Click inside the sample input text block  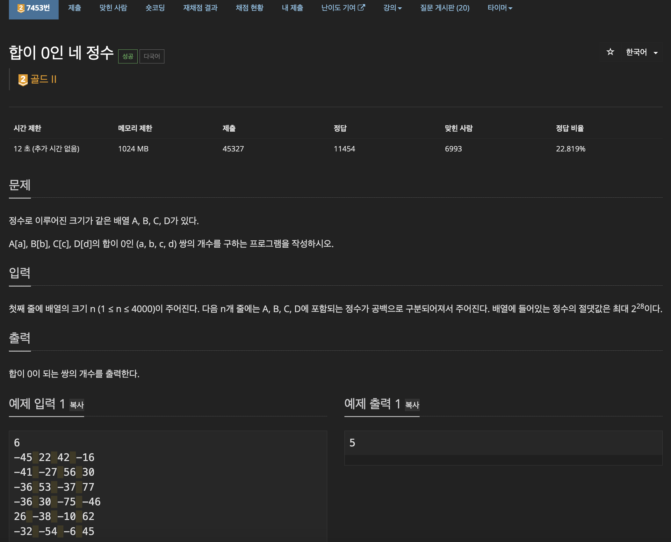coord(168,486)
